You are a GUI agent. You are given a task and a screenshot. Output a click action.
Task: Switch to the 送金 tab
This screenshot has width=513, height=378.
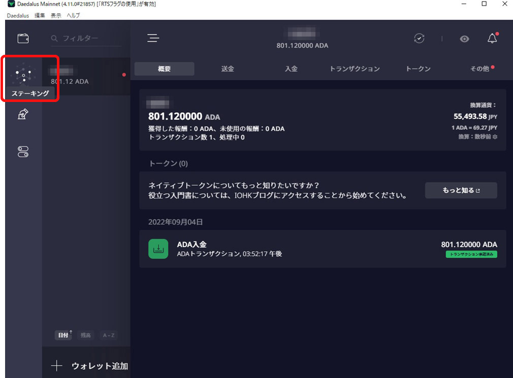(x=228, y=69)
